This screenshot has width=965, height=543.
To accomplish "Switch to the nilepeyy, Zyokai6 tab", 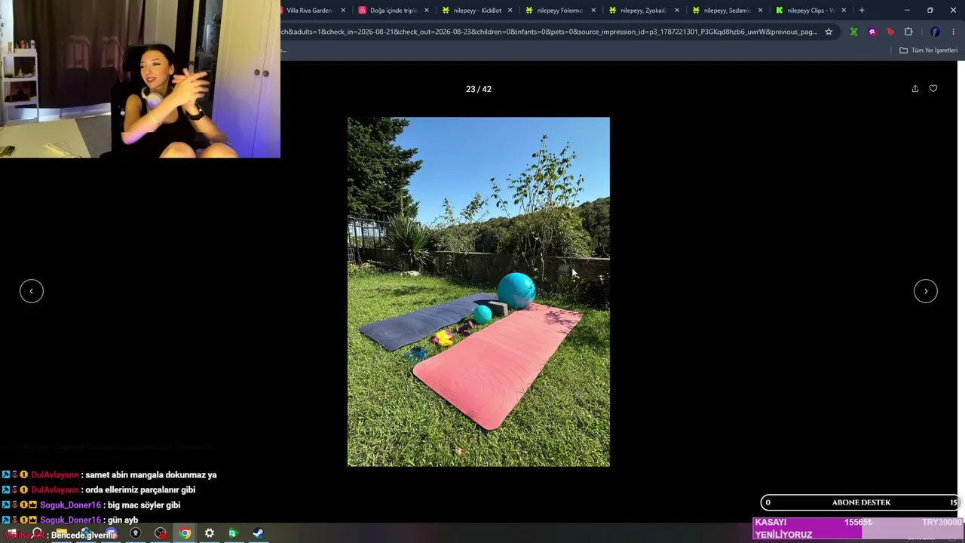I will 643,11.
